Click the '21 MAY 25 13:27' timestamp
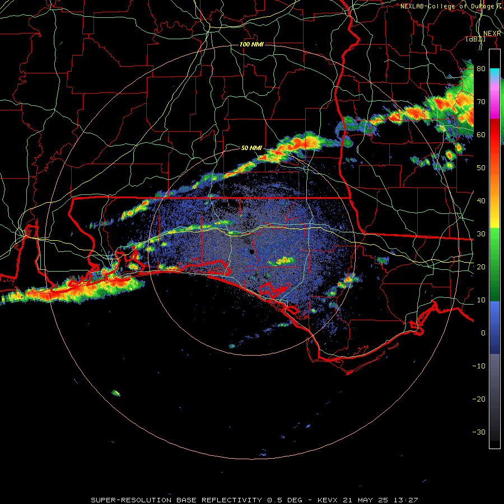This screenshot has height=504, width=504. (x=381, y=500)
